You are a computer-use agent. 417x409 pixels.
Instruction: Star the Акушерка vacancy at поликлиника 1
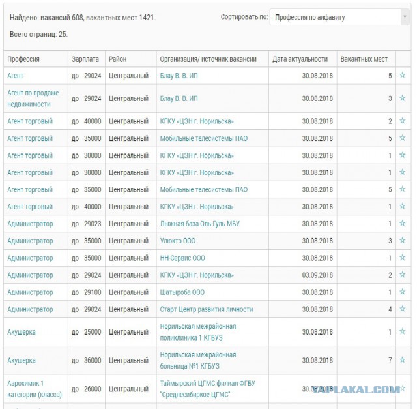[403, 331]
